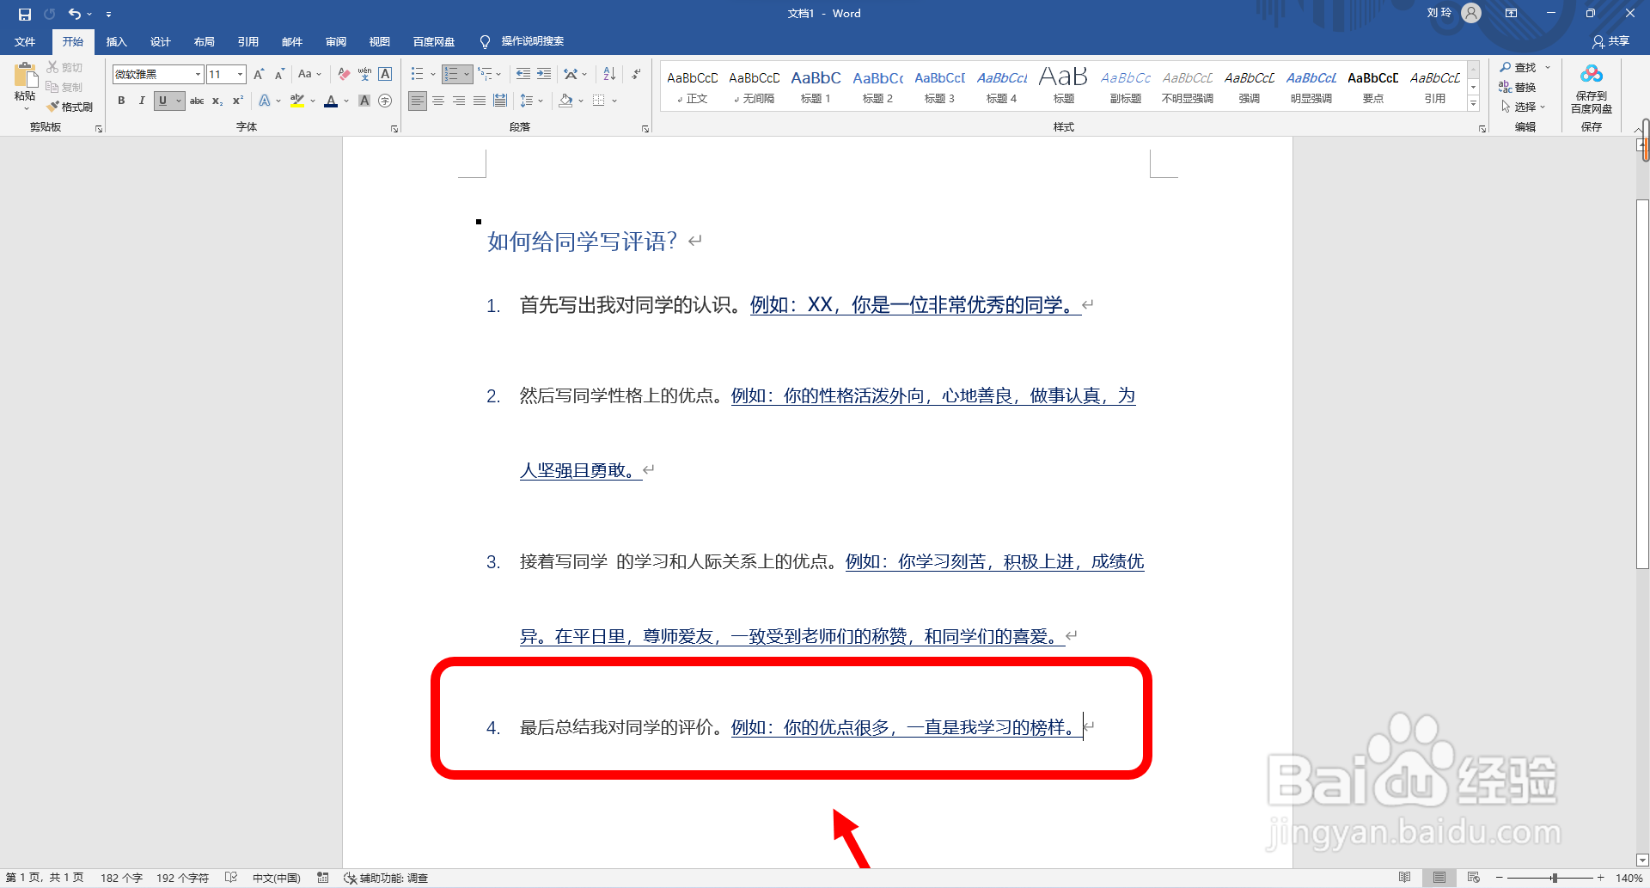Apply the Normal (正文) style
The image size is (1650, 888).
click(x=692, y=86)
